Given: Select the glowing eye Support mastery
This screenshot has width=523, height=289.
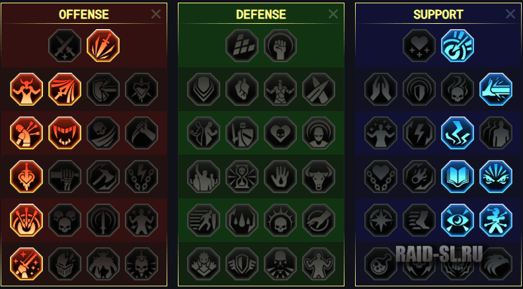Looking at the screenshot, I should click(458, 220).
